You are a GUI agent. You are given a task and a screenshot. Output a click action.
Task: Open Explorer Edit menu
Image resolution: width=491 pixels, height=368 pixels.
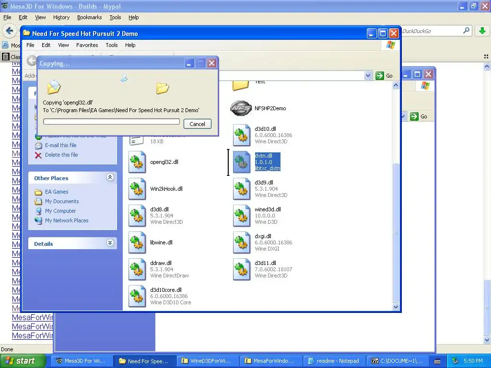46,45
